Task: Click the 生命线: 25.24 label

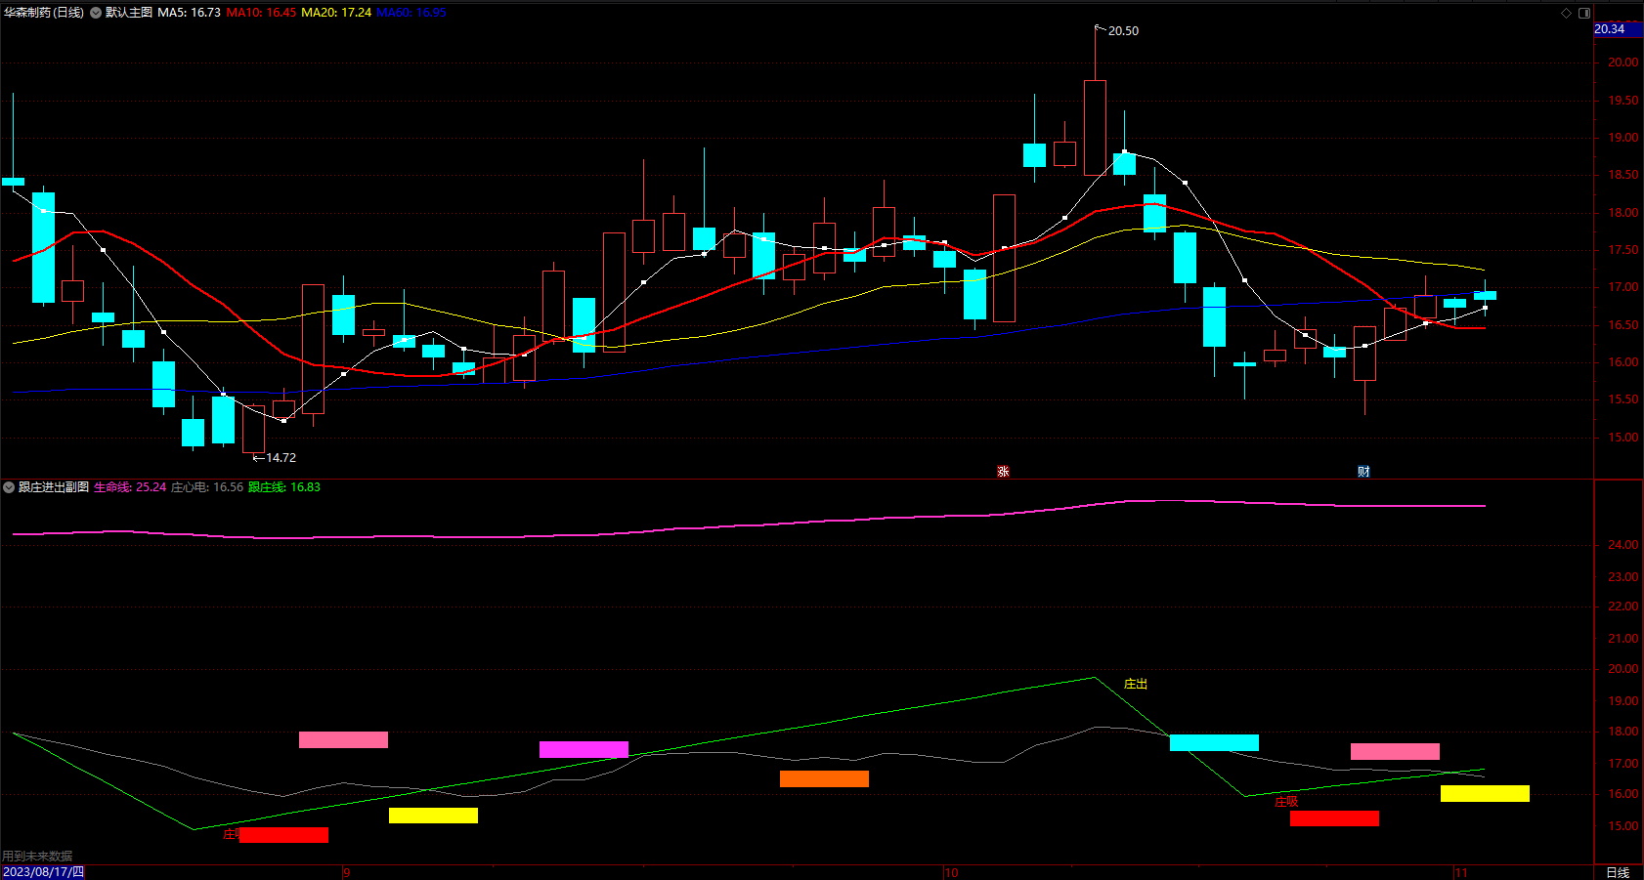Action: [130, 487]
